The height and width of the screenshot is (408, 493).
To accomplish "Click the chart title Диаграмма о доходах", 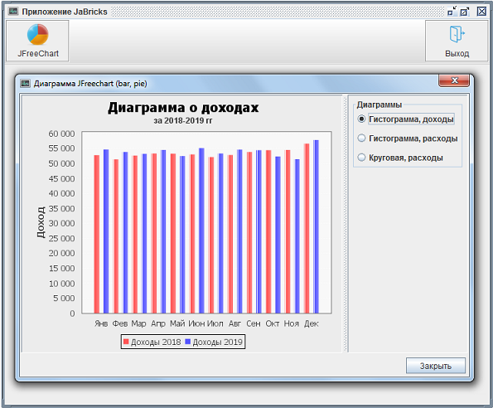I will pos(183,108).
